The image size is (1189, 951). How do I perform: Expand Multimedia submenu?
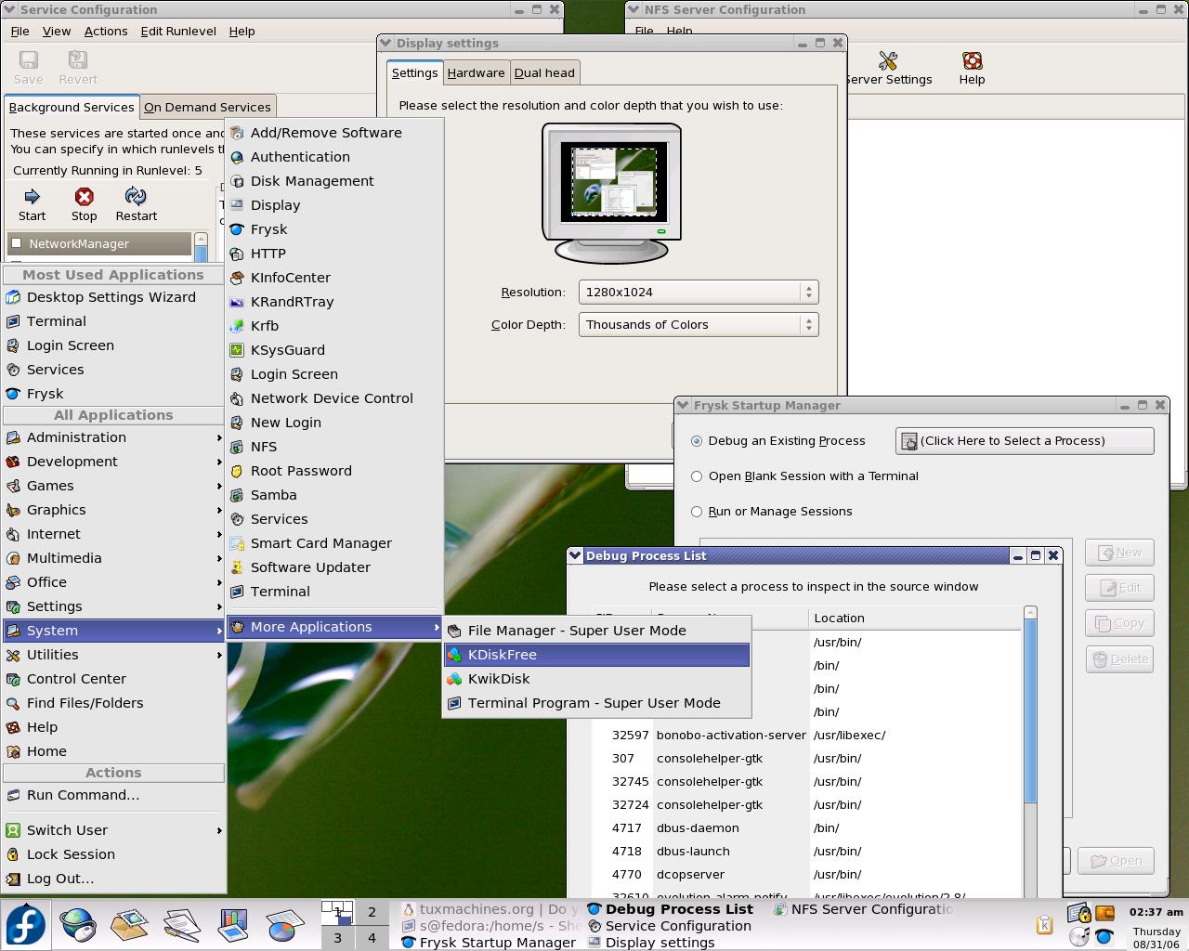coord(113,558)
